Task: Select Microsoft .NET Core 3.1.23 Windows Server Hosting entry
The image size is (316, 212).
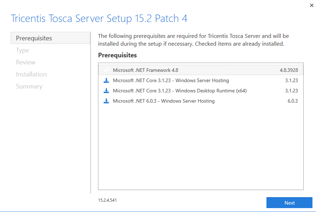Action: (171, 80)
